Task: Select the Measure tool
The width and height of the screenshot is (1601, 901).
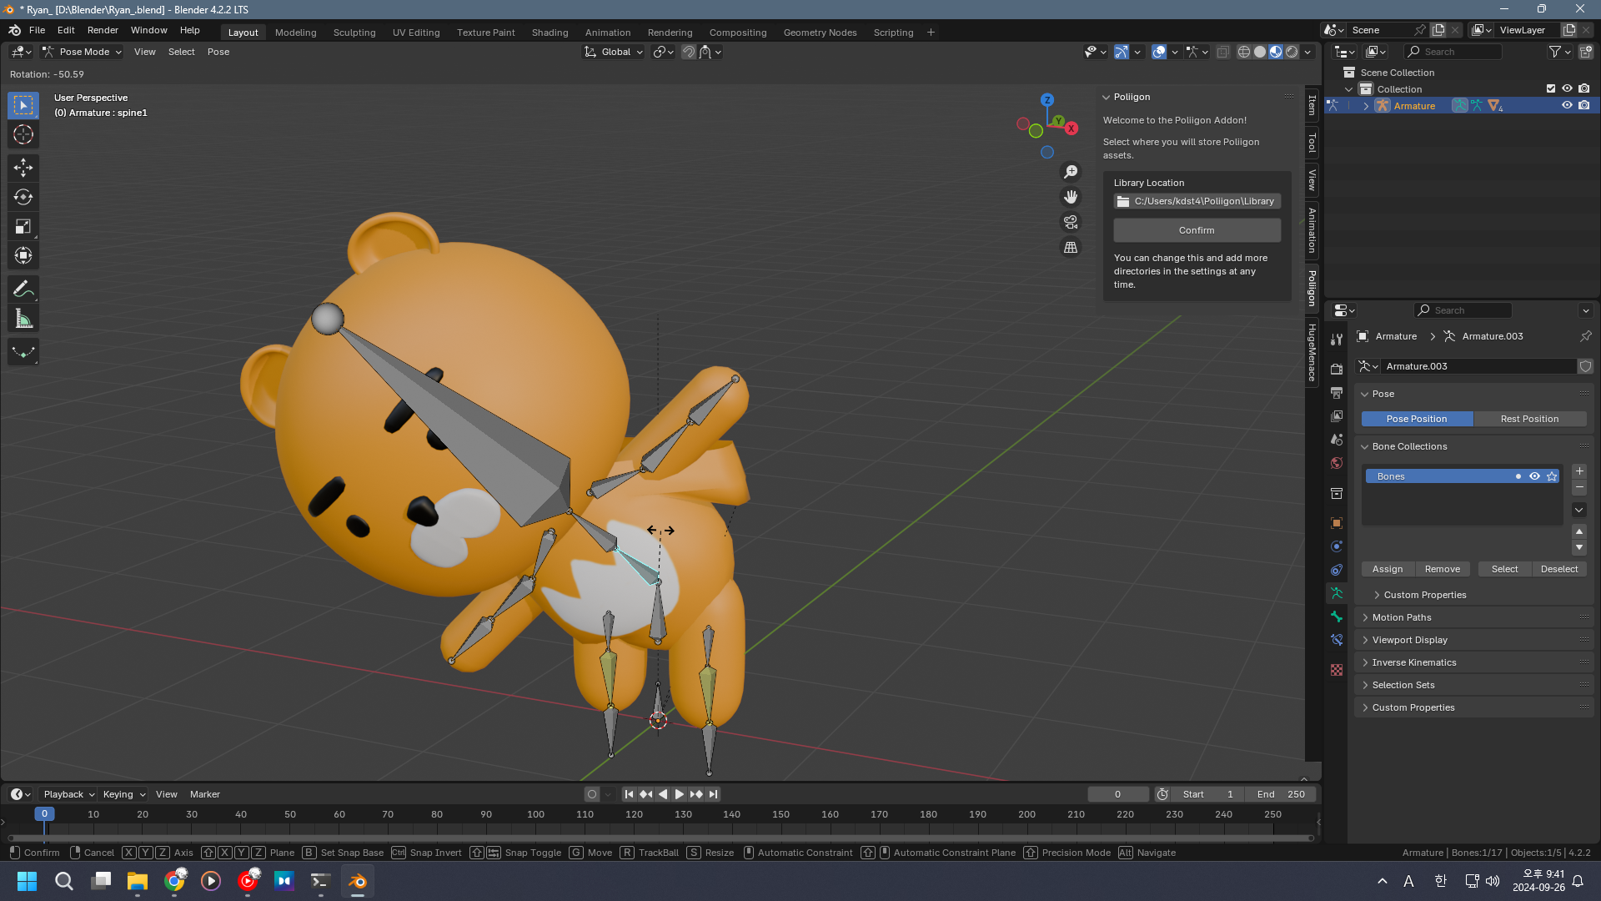Action: (x=23, y=319)
